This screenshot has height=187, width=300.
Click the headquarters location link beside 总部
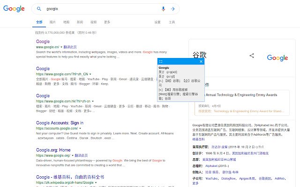click(x=219, y=159)
